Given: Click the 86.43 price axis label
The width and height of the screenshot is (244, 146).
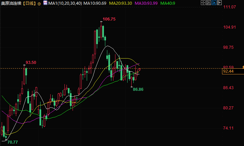Looking at the screenshot, I should [x=228, y=88].
